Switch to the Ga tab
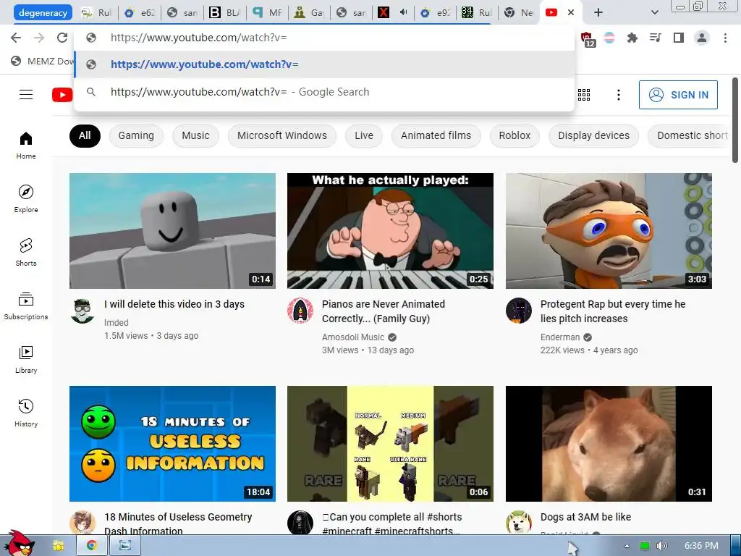This screenshot has height=556, width=741. (310, 13)
